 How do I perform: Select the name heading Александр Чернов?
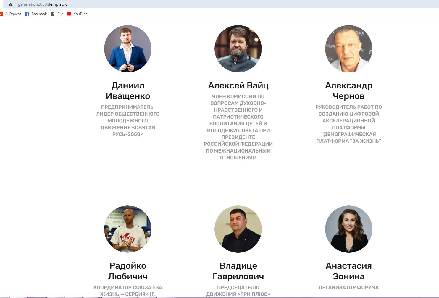pos(349,91)
